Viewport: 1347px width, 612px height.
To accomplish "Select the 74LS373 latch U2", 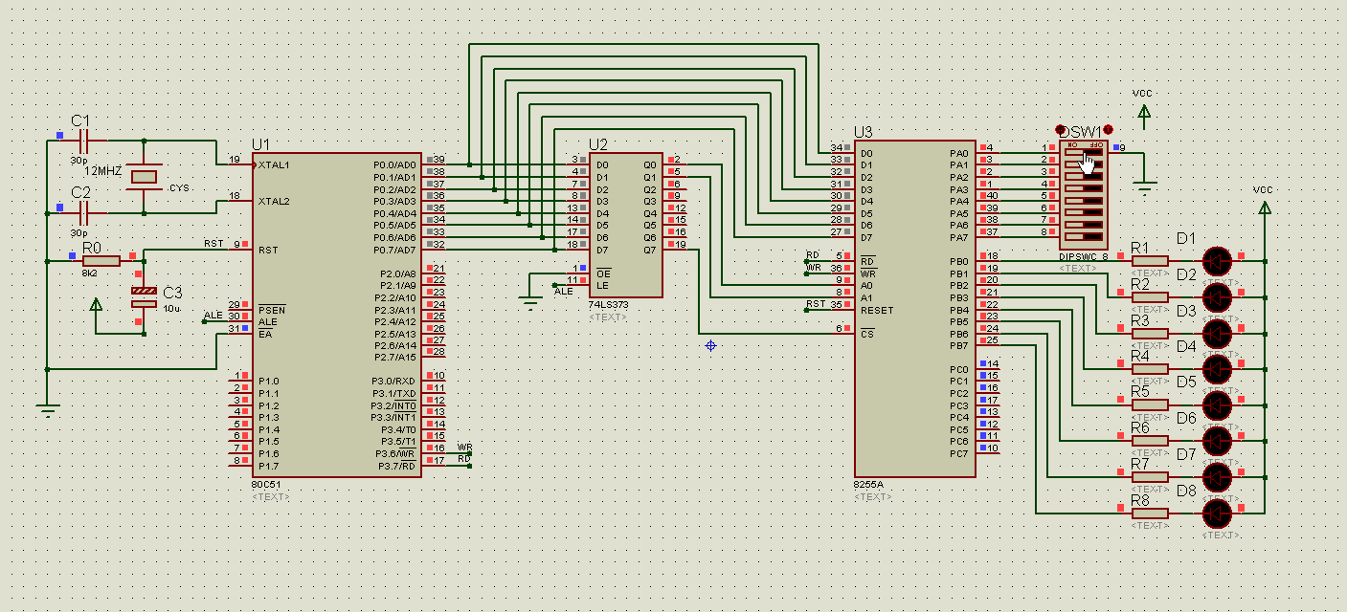I will (626, 225).
